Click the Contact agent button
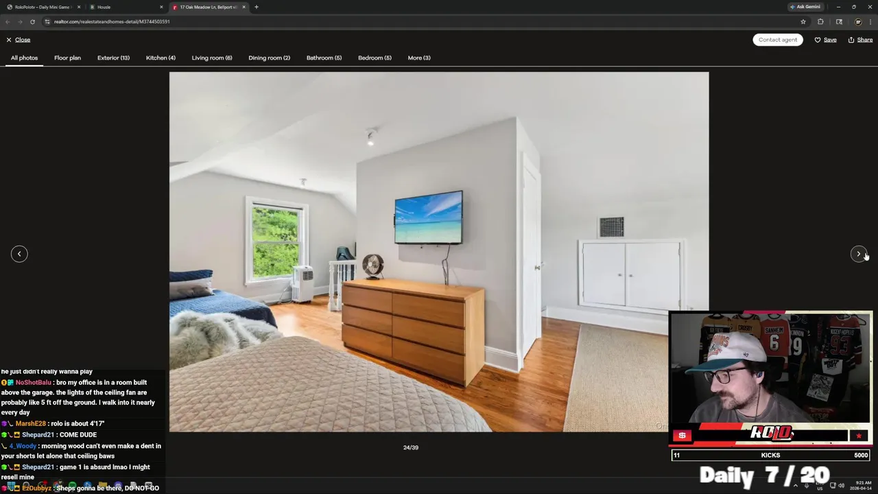The image size is (878, 494). (x=778, y=40)
